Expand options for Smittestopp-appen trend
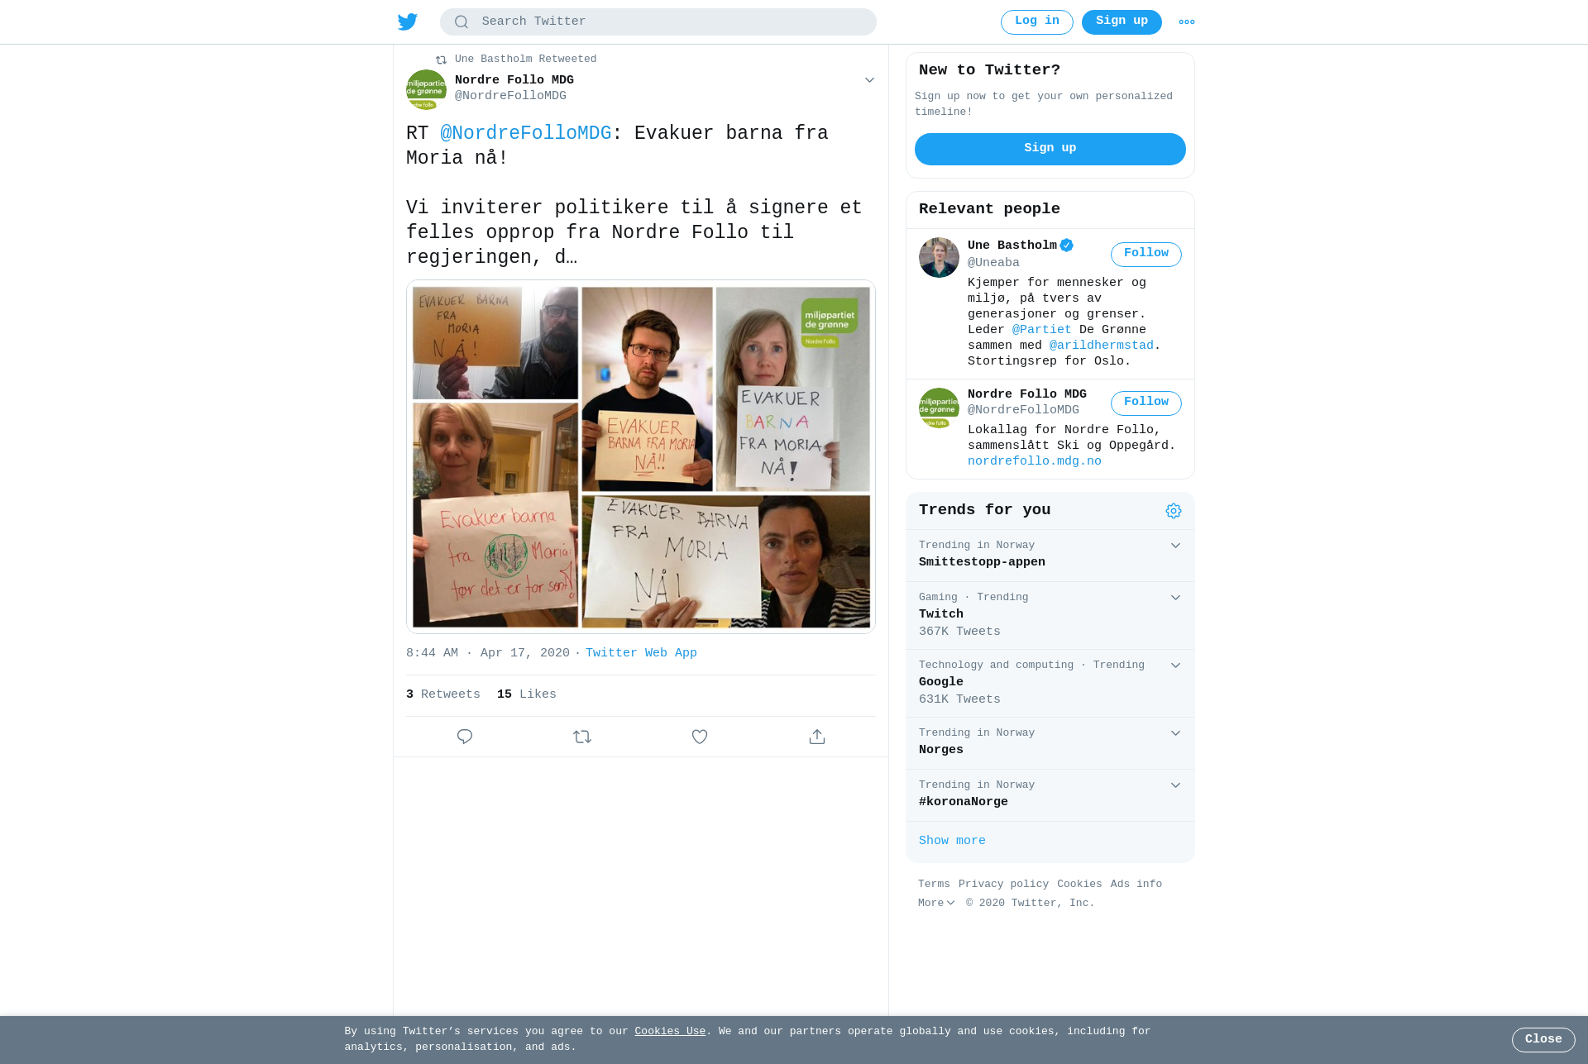This screenshot has height=1064, width=1588. click(x=1175, y=546)
